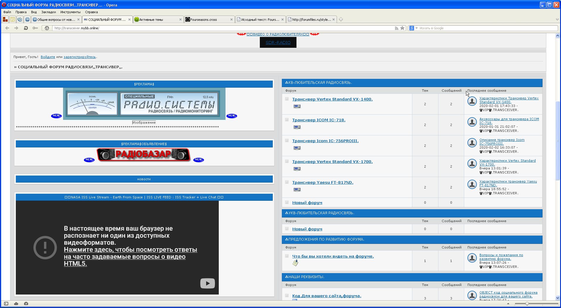Close the Fourseasons.cross tab
561x308 pixels.
(x=231, y=20)
